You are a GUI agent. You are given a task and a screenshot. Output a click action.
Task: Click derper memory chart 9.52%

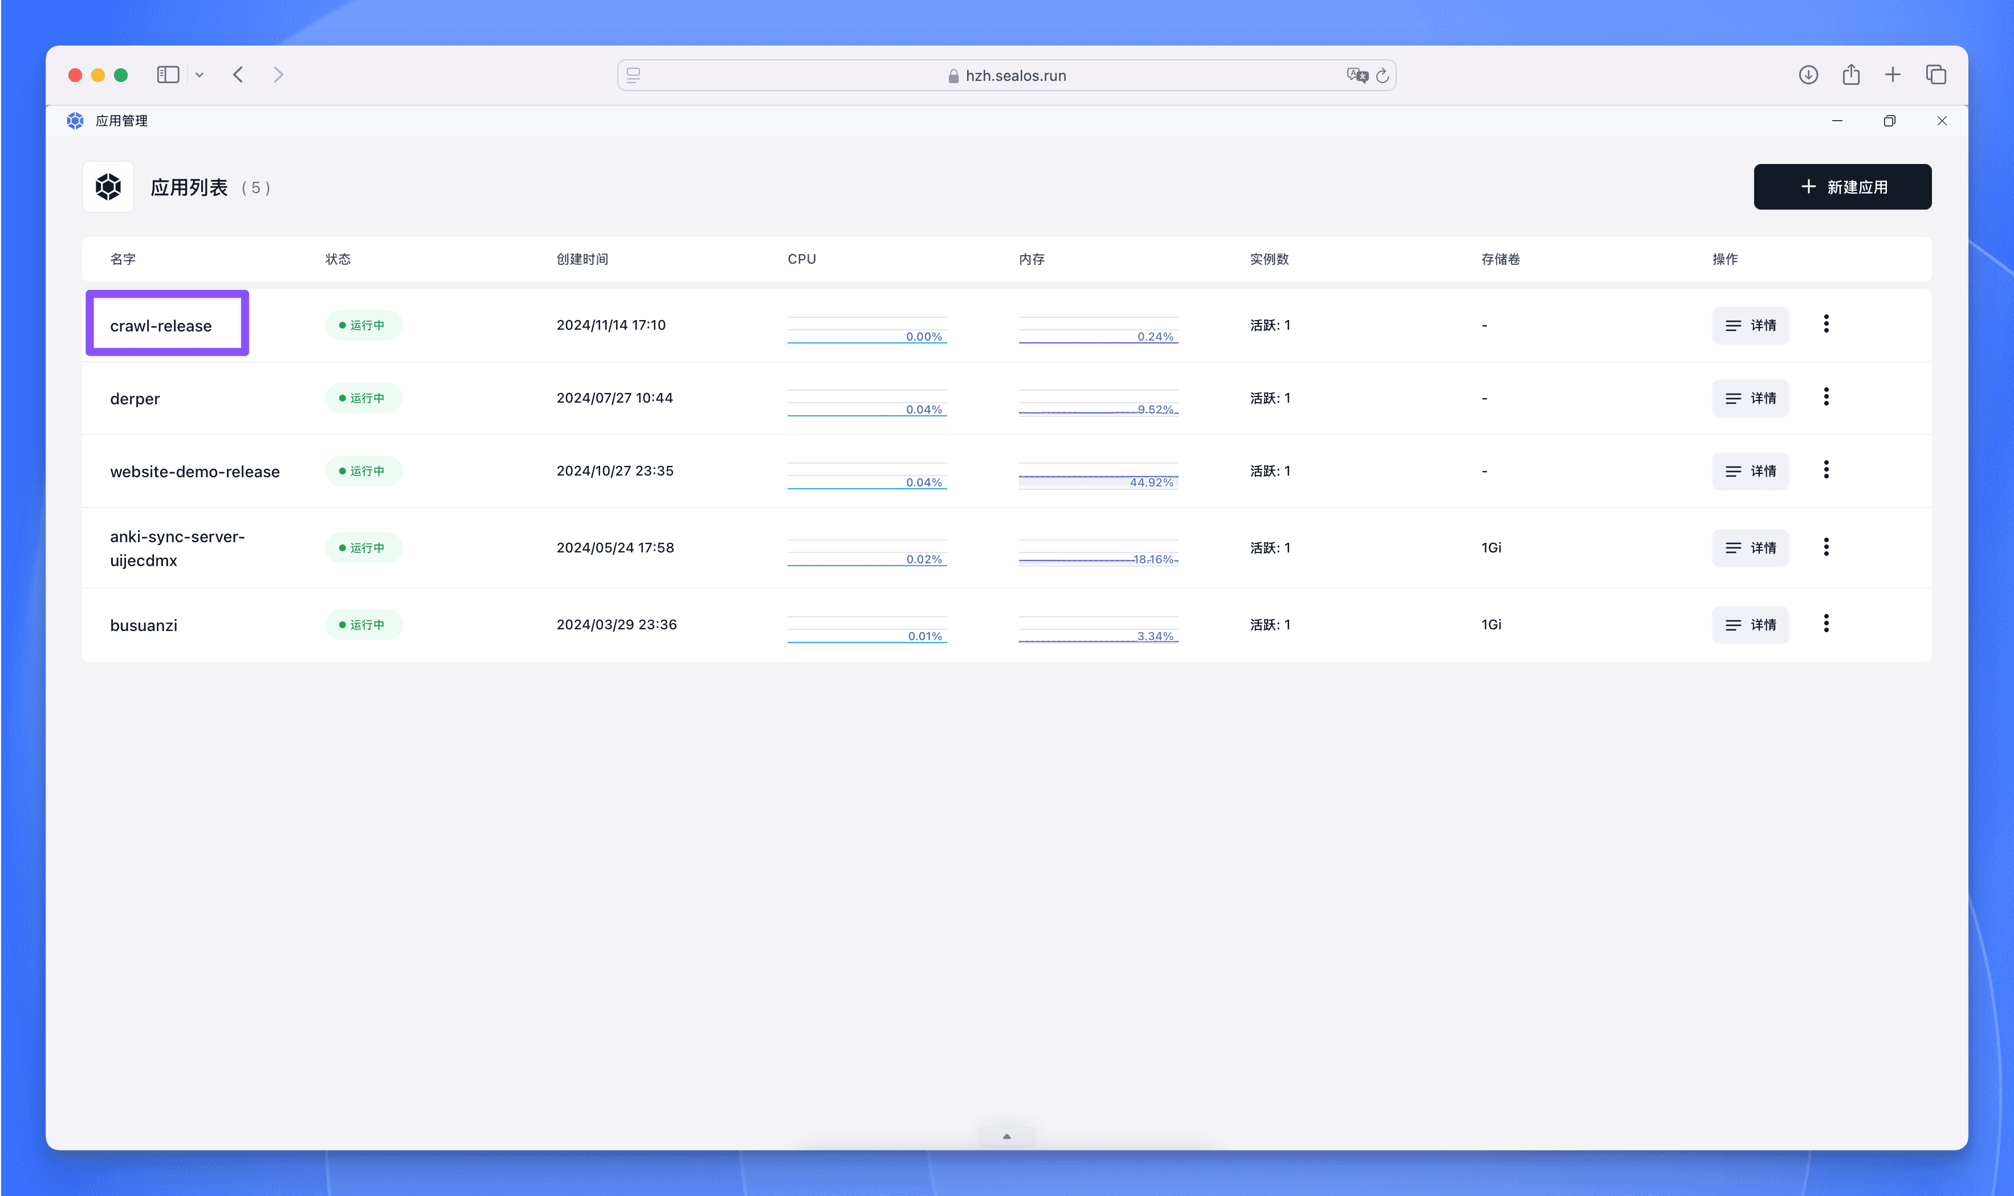(x=1098, y=402)
